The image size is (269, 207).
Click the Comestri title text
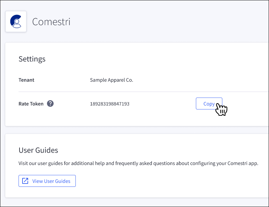click(51, 22)
